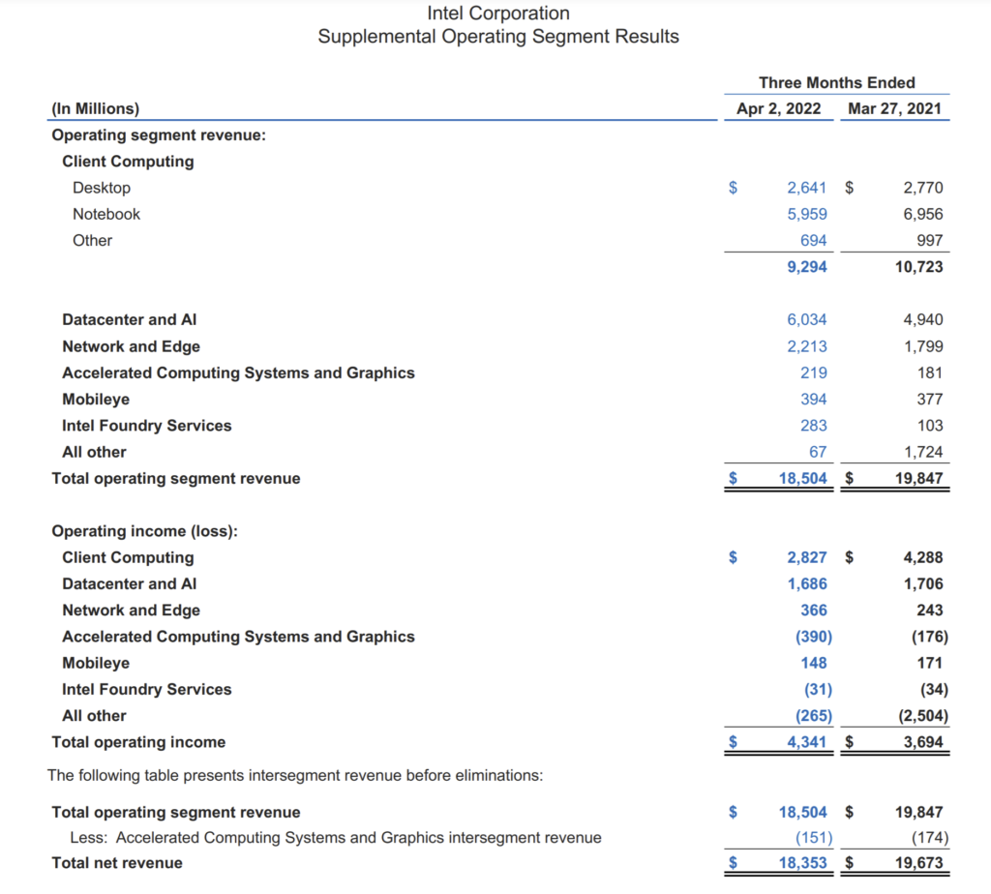The image size is (991, 894).
Task: Select the "Notebook" row label
Action: [x=106, y=214]
